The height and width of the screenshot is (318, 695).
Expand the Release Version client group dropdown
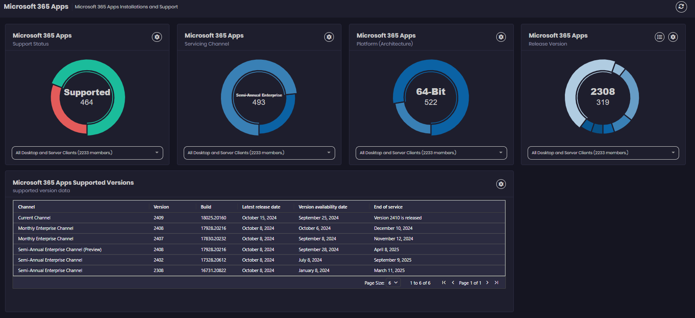click(x=603, y=153)
